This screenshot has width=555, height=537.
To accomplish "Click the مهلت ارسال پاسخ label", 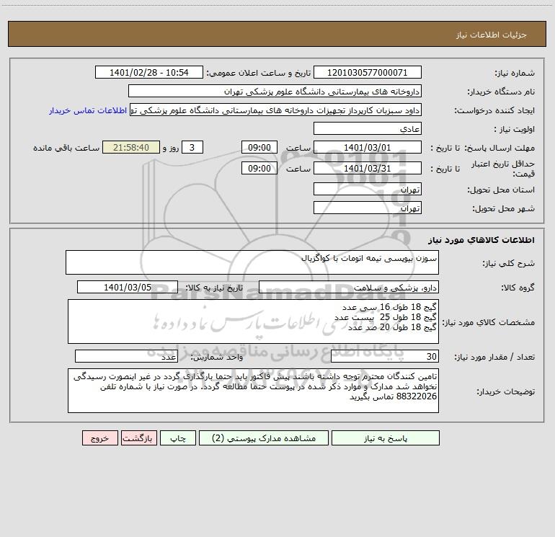I will click(x=499, y=148).
